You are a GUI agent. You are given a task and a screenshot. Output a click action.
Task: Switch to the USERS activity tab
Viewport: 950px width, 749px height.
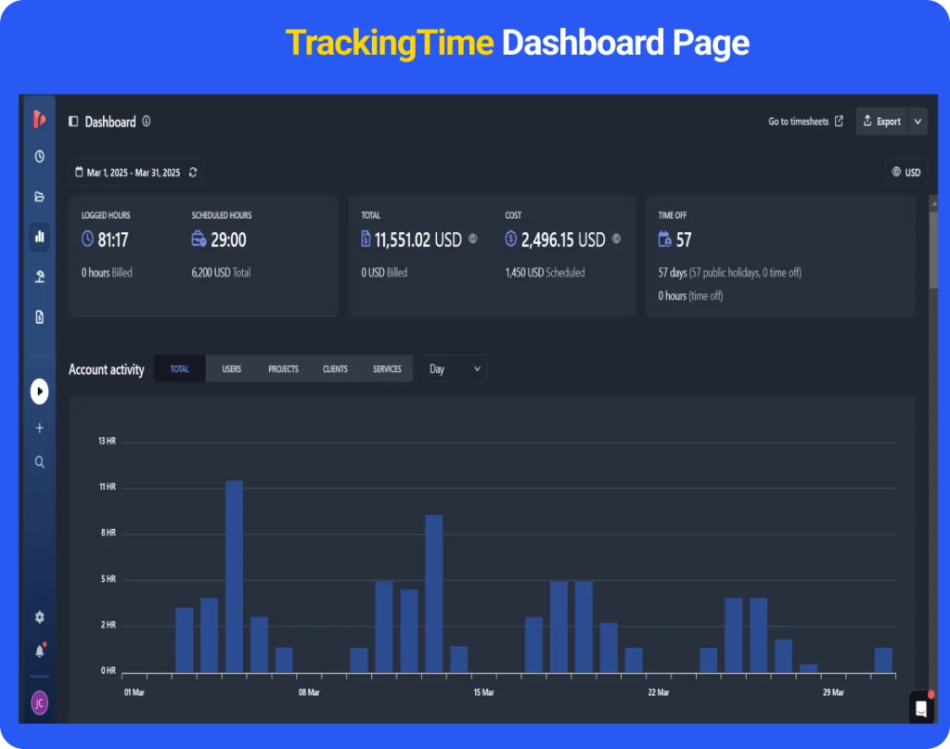[x=231, y=368]
